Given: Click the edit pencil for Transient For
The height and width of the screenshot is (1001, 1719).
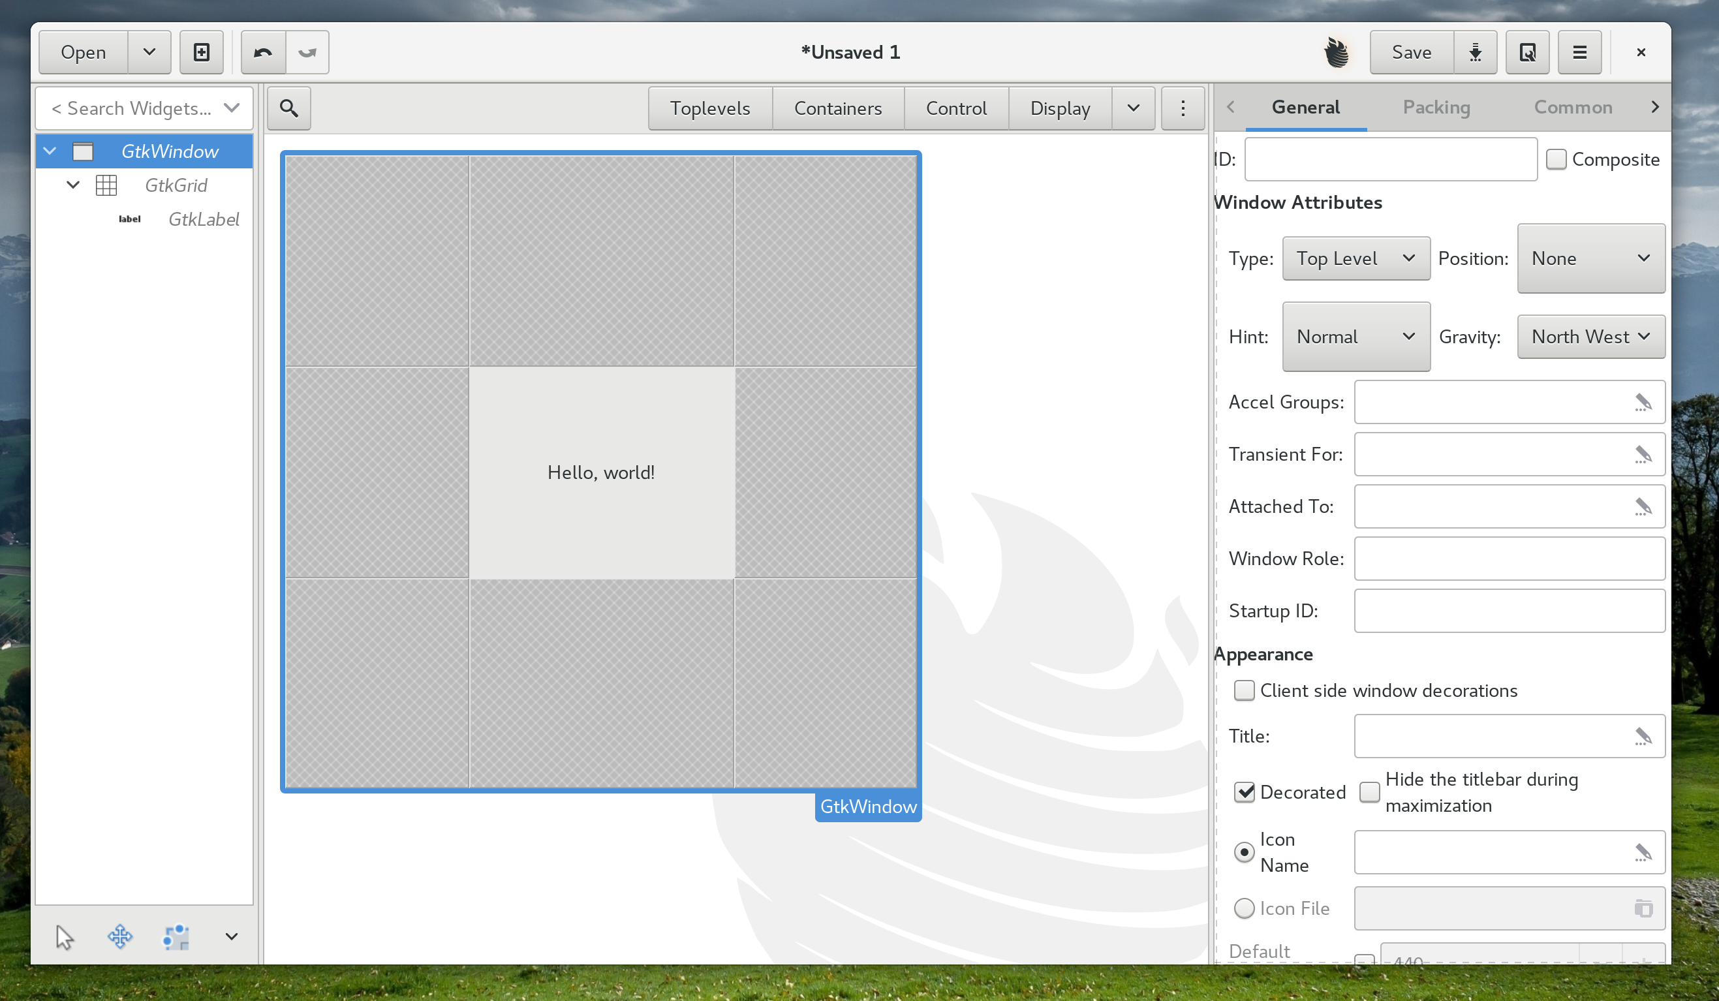Looking at the screenshot, I should tap(1643, 454).
